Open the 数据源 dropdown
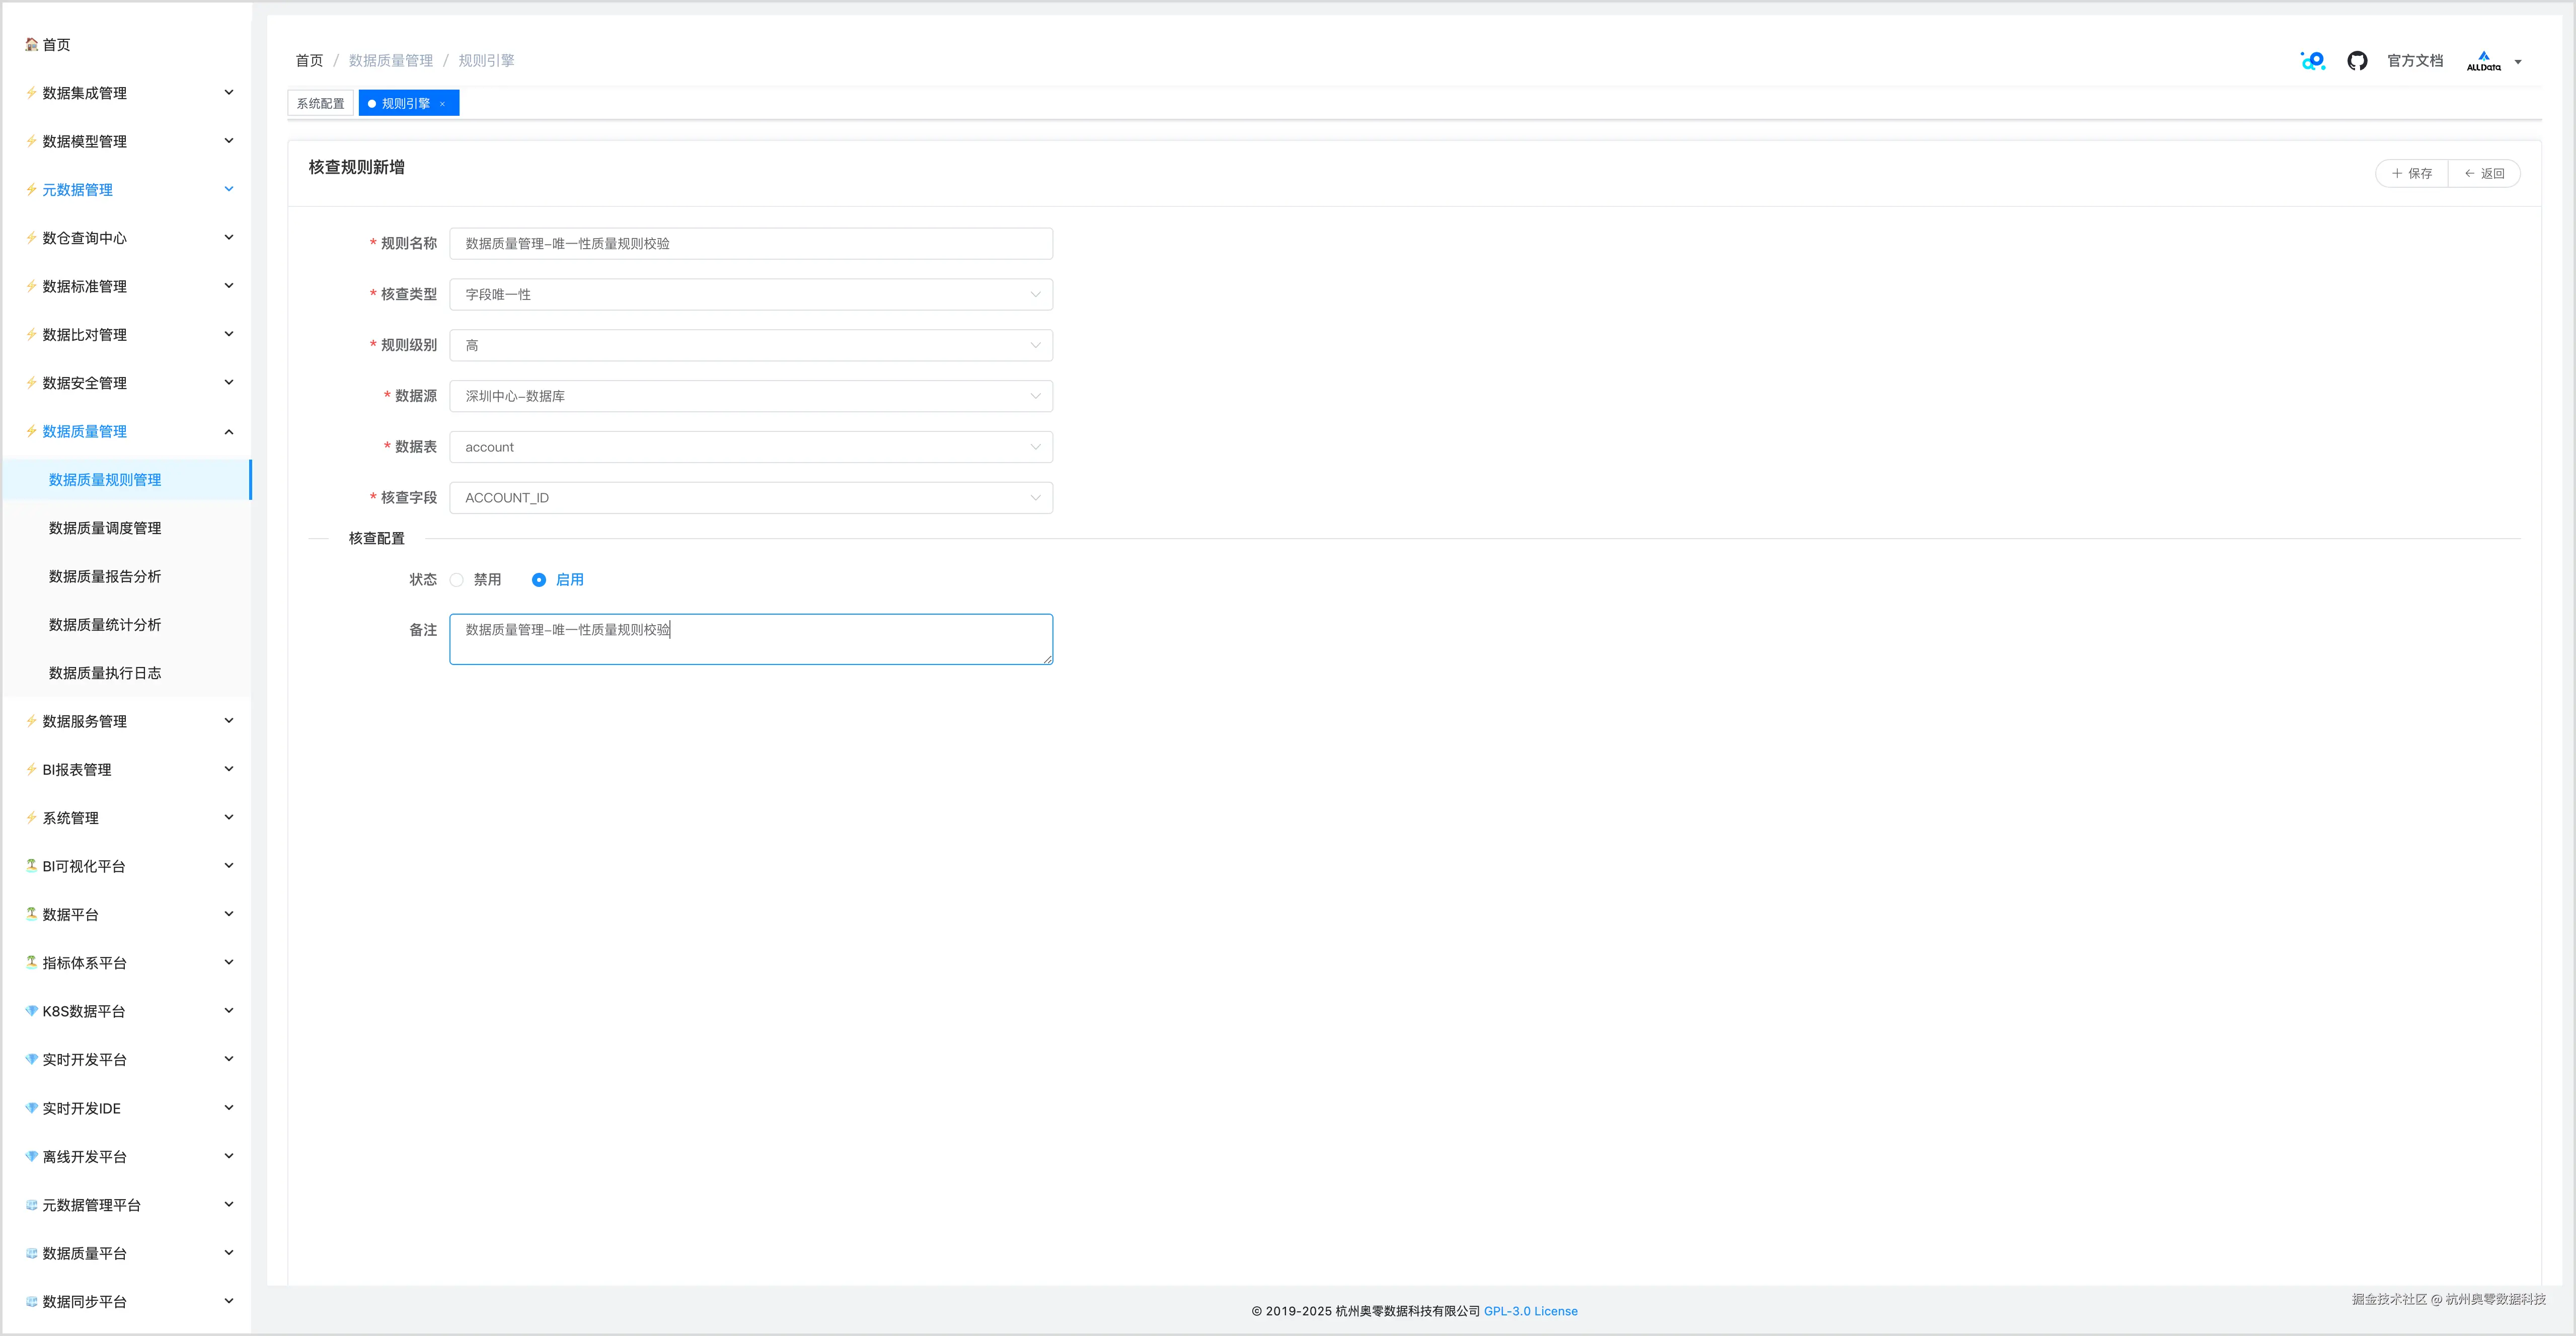2576x1336 pixels. (x=751, y=396)
